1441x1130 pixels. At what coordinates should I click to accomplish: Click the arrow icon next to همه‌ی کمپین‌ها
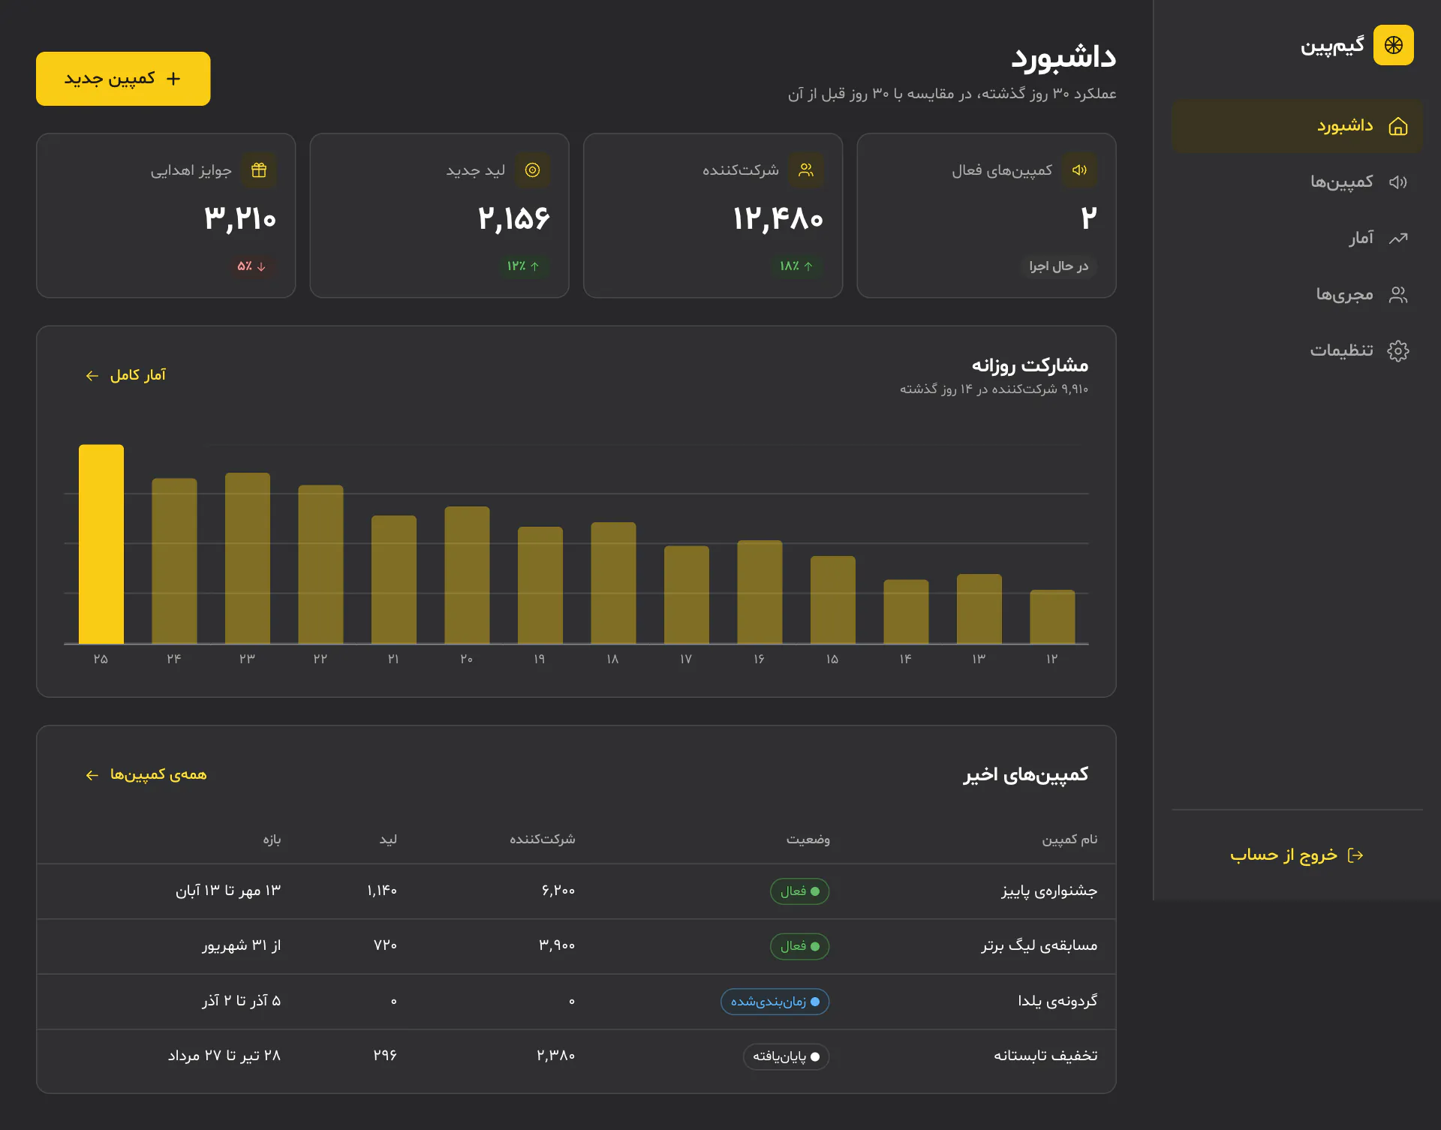(92, 775)
